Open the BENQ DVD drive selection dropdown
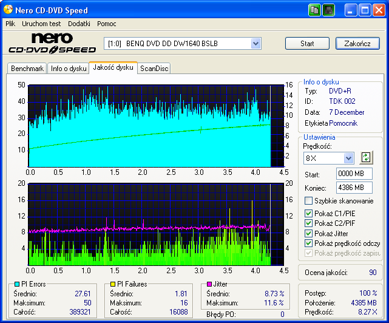389x323 pixels. [255, 44]
